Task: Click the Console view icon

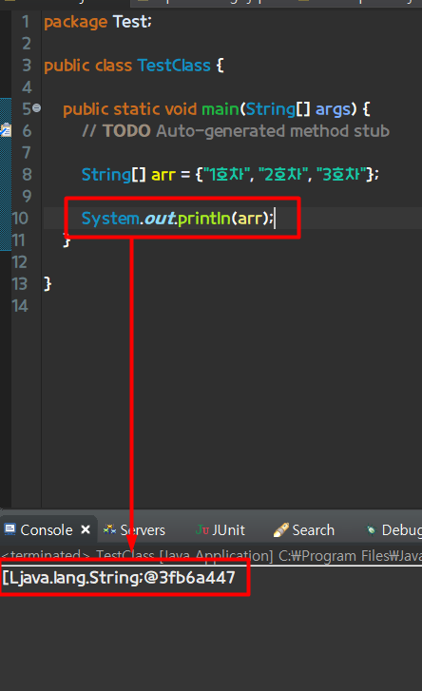Action: 10,528
